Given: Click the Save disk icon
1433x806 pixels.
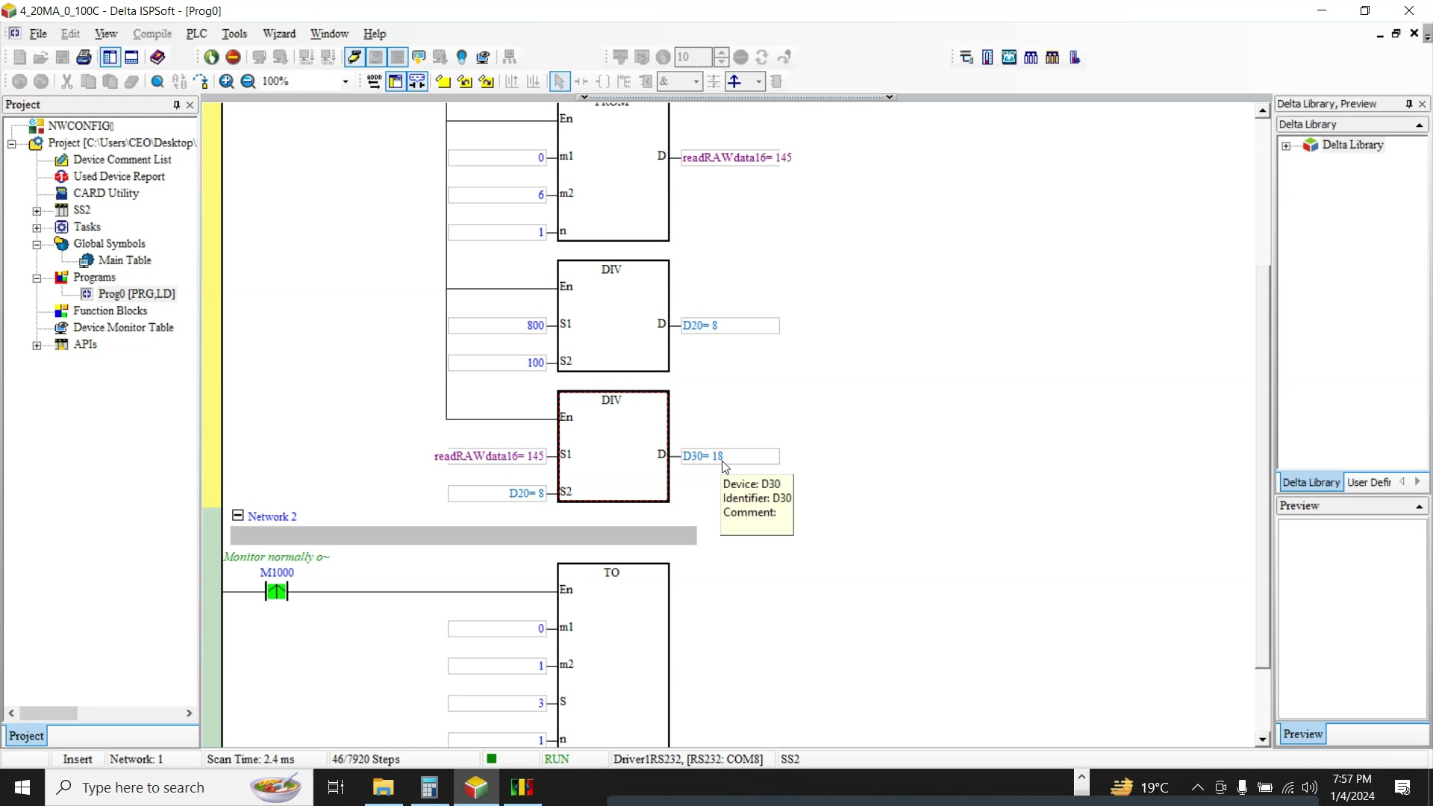Looking at the screenshot, I should point(63,57).
